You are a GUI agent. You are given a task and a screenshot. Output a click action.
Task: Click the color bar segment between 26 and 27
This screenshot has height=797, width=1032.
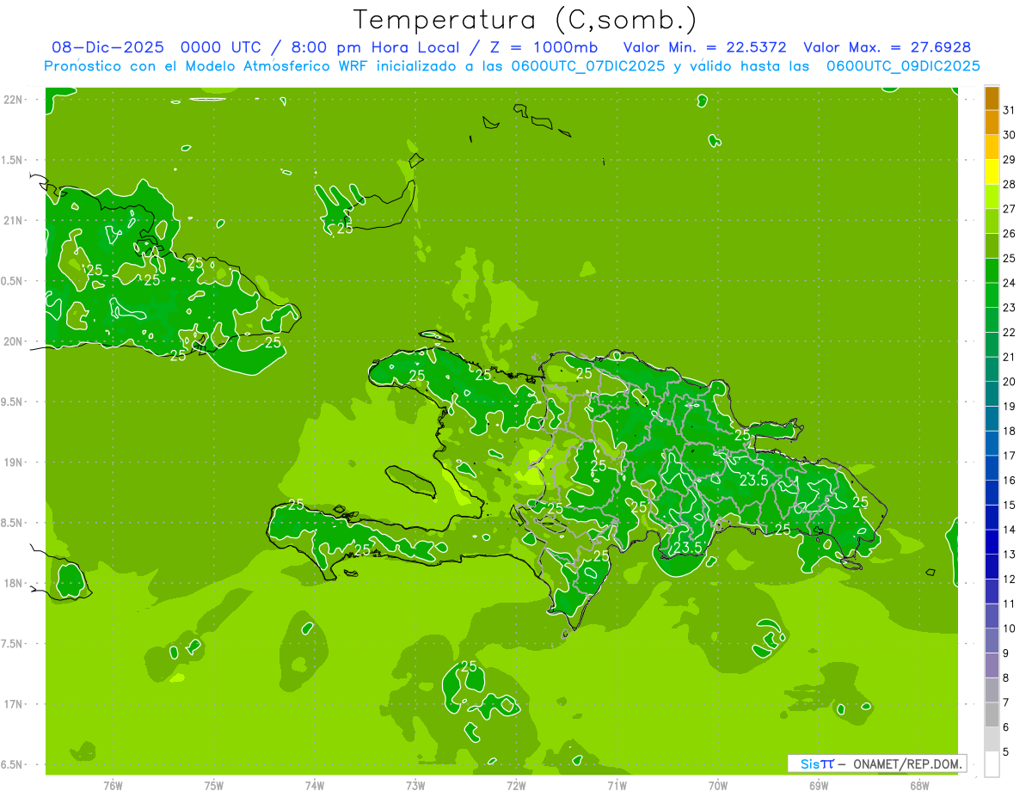click(x=992, y=222)
